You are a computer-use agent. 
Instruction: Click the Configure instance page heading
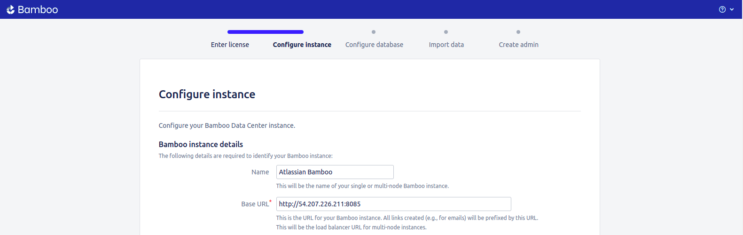tap(207, 94)
